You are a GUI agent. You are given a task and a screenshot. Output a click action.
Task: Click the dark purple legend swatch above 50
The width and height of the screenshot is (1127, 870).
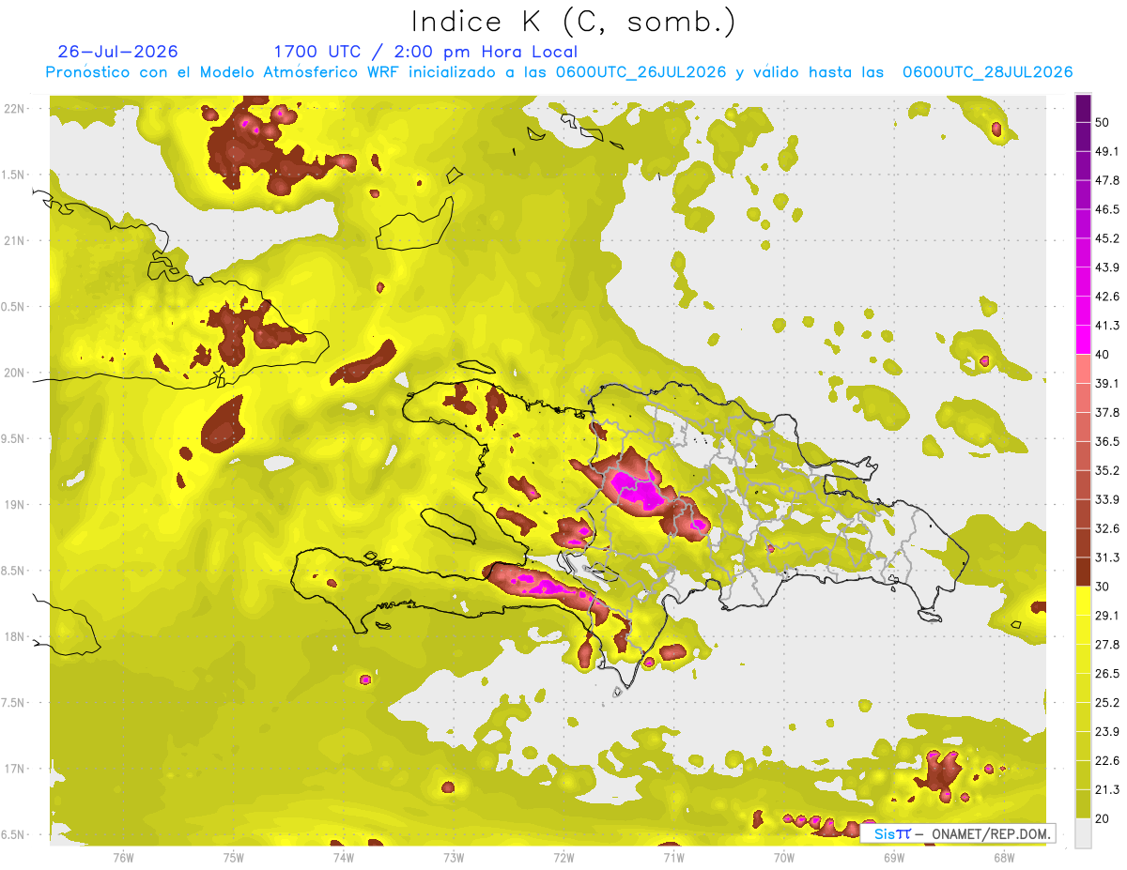click(1083, 108)
